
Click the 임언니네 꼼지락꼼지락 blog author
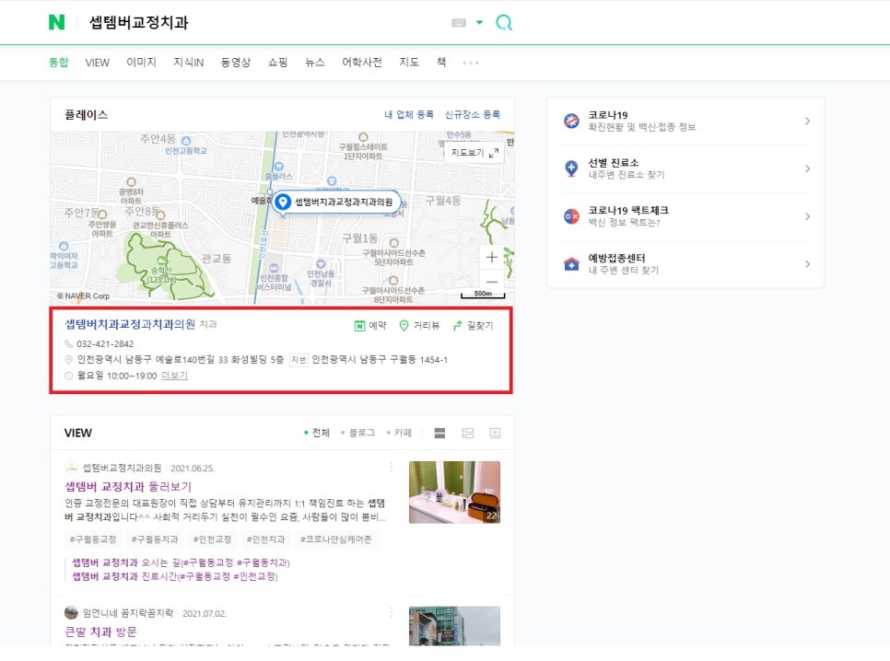pyautogui.click(x=128, y=613)
